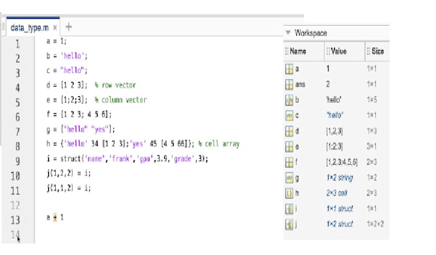The width and height of the screenshot is (436, 255).
Task: Click the [1,2,3;4,5,6] value of variable f
Action: tap(342, 162)
